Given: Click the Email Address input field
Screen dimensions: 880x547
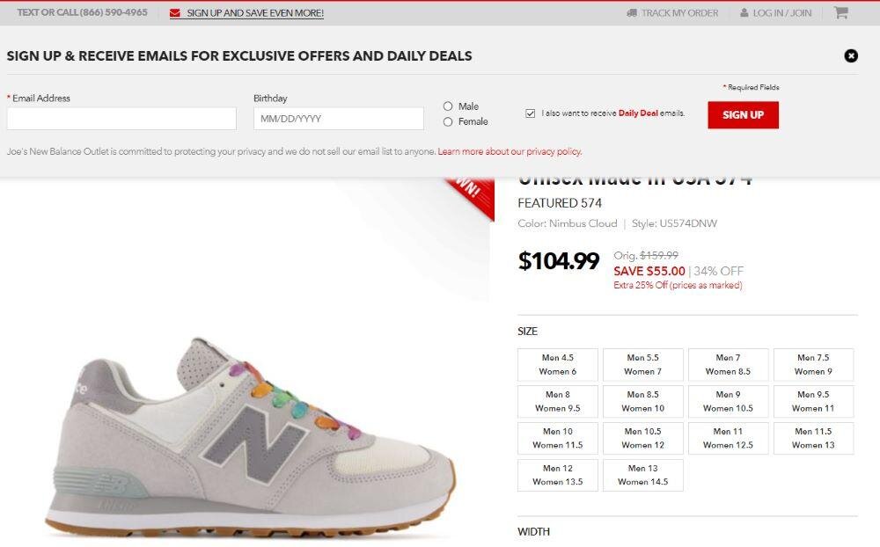Looking at the screenshot, I should (x=121, y=119).
